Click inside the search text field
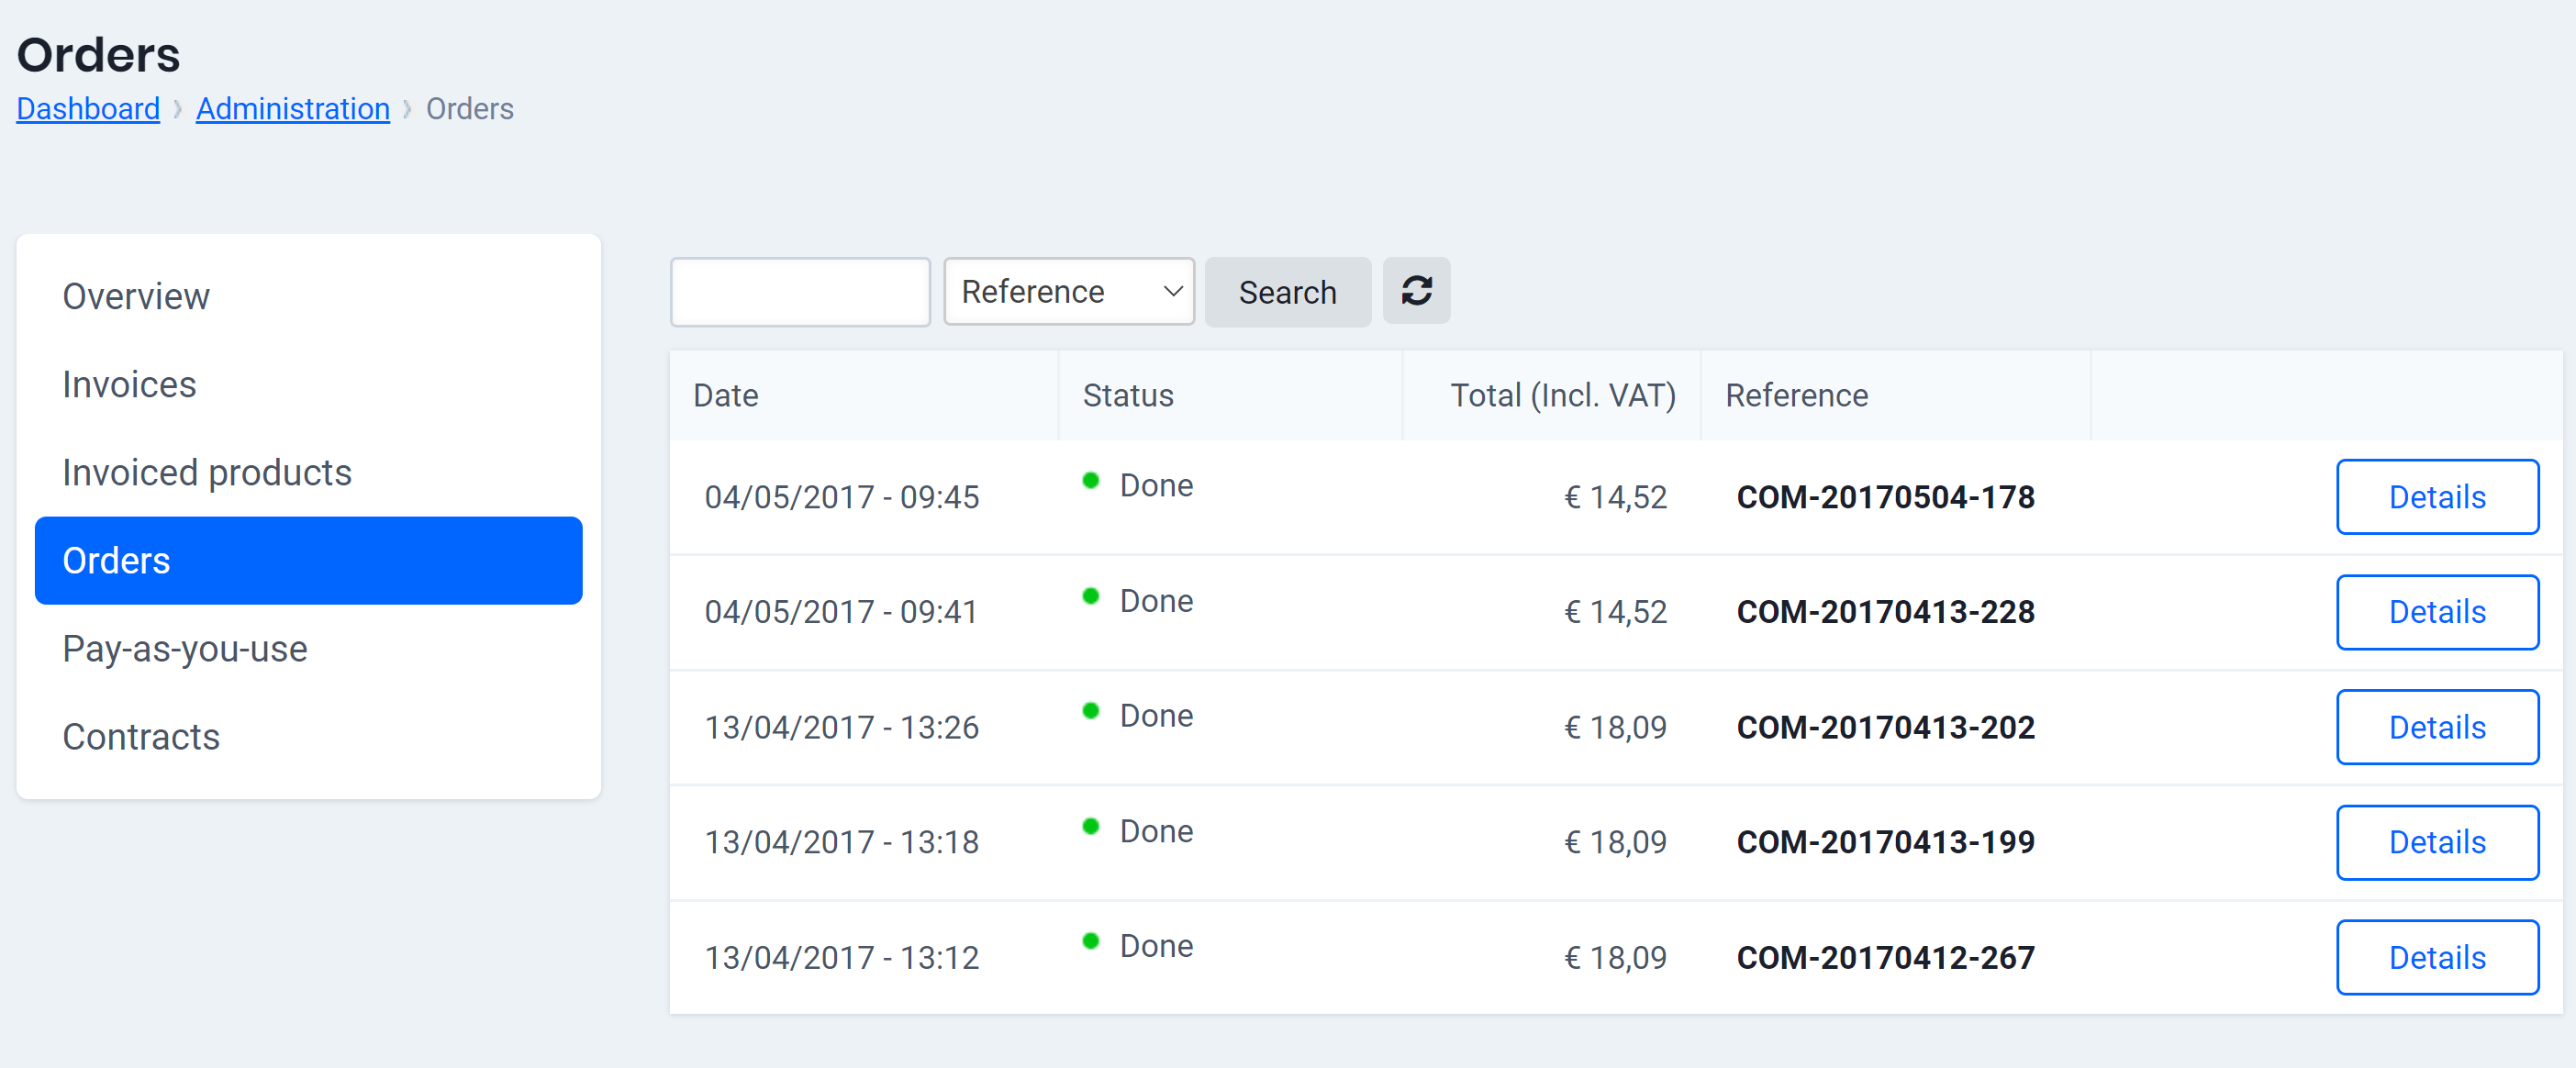Viewport: 2576px width, 1068px height. point(799,291)
